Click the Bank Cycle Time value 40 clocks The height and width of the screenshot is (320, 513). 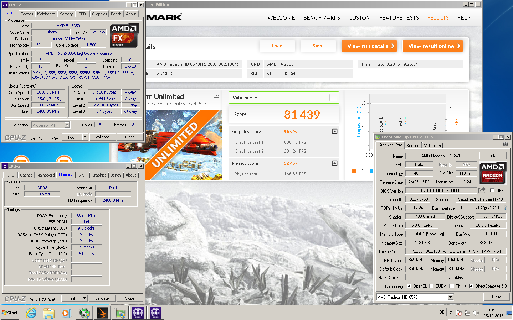pyautogui.click(x=86, y=253)
